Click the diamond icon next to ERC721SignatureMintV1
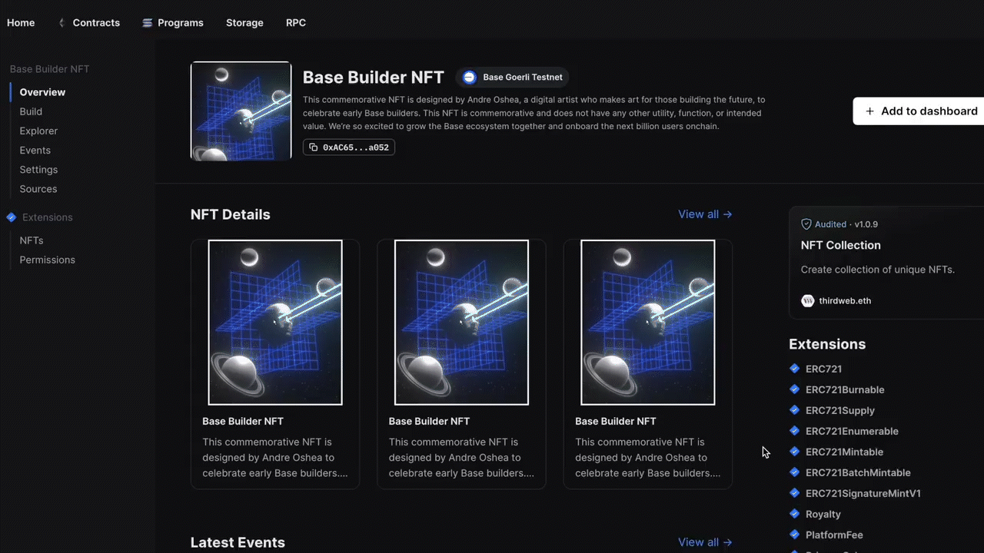The image size is (984, 553). click(x=795, y=493)
